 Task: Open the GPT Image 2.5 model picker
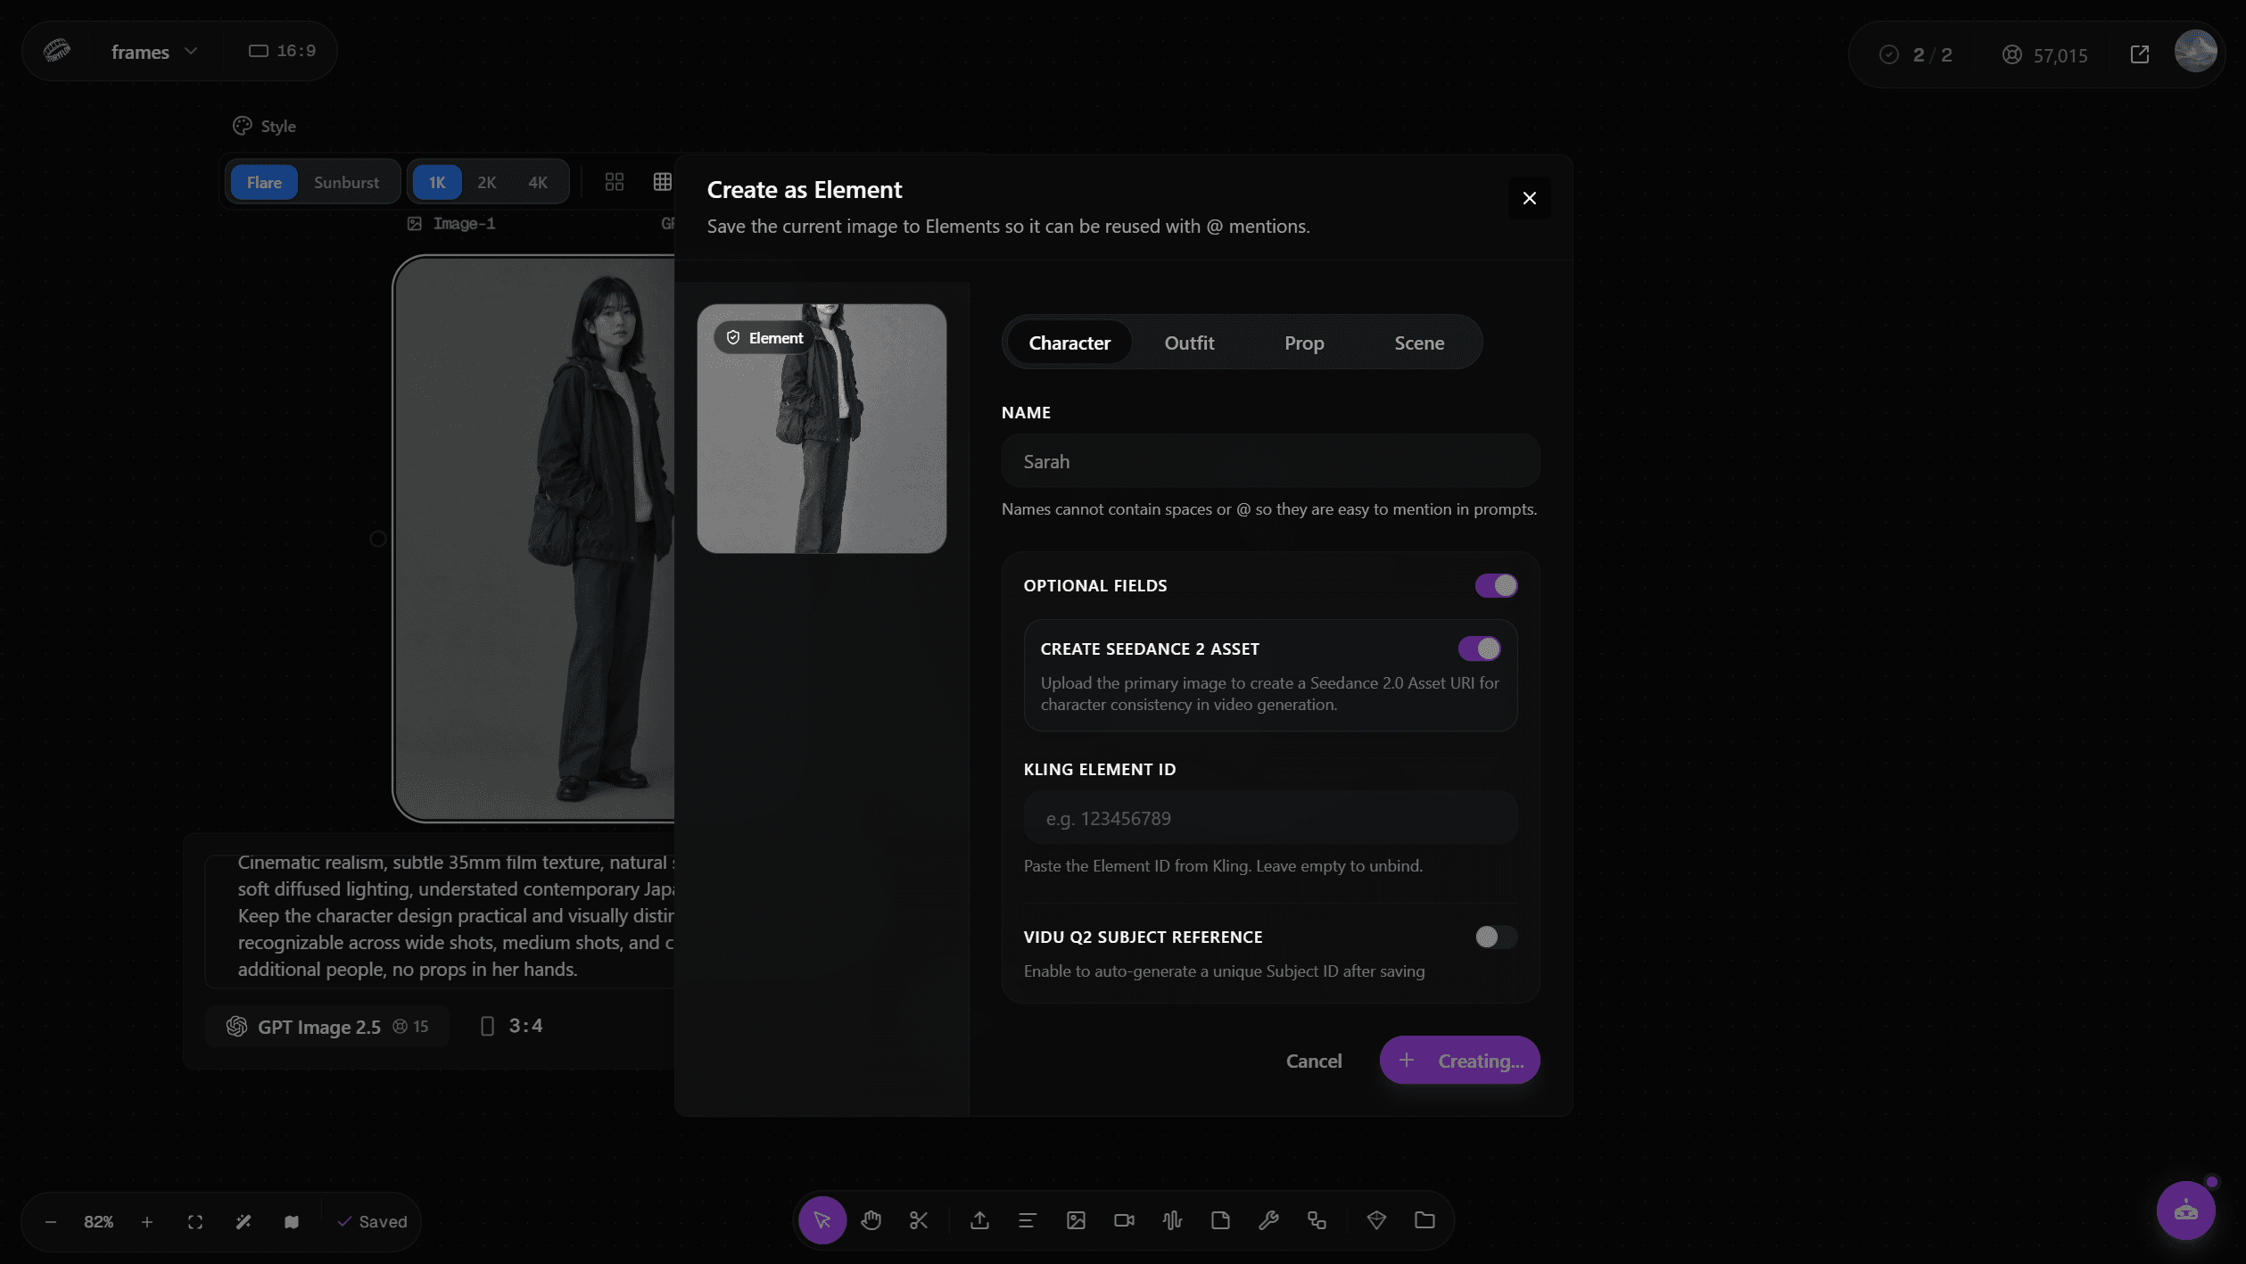[x=326, y=1027]
